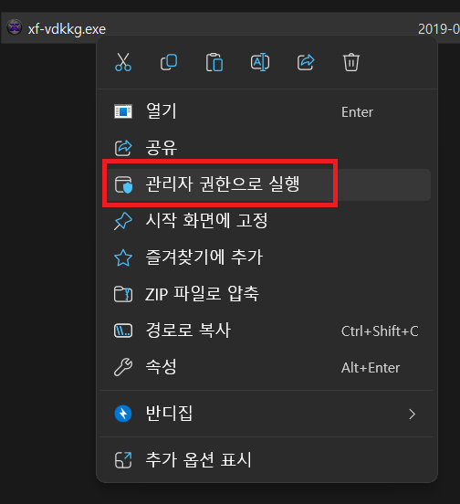The image size is (460, 504).
Task: Click the Rename icon
Action: 260,62
